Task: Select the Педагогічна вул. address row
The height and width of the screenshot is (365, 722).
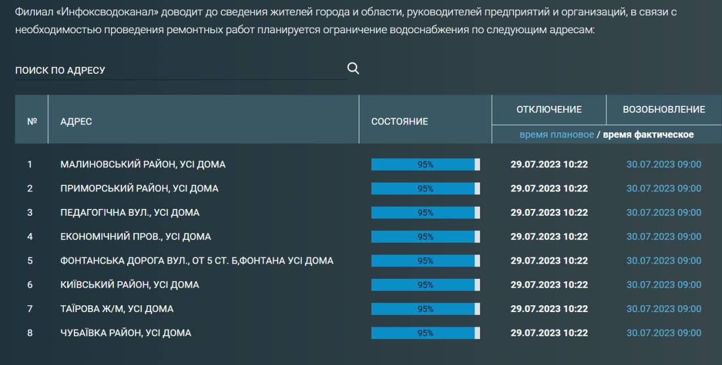Action: [x=130, y=213]
